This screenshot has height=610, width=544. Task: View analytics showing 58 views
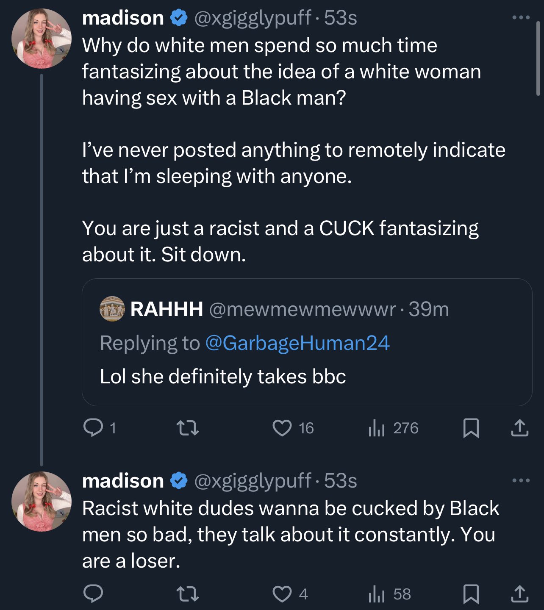coord(377,594)
